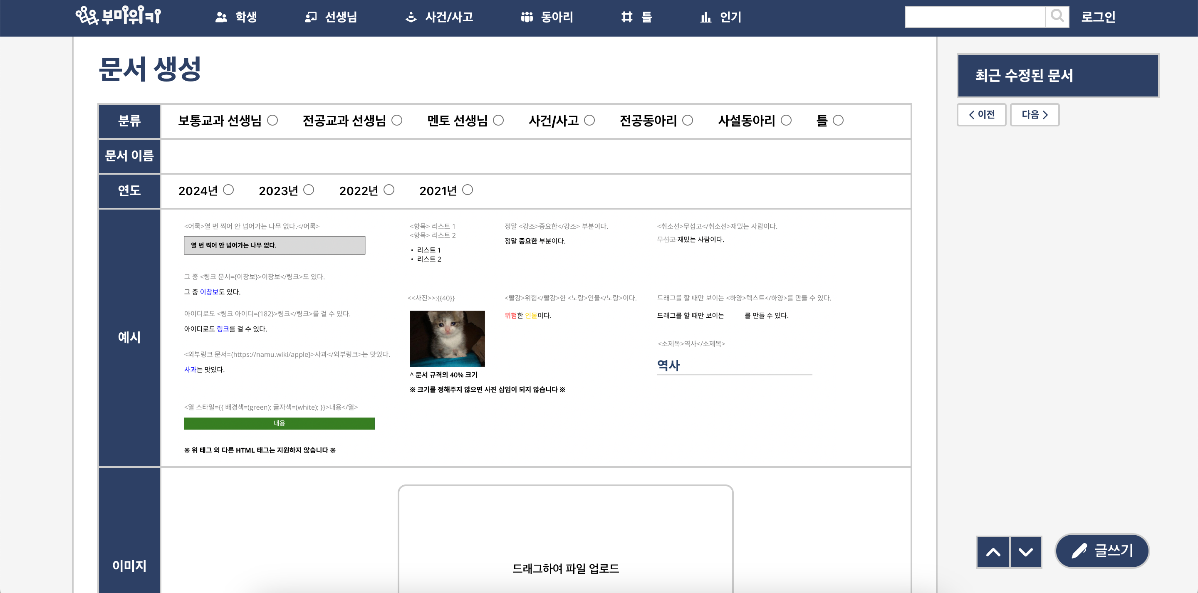Click the bold 중요한 example text

click(527, 241)
